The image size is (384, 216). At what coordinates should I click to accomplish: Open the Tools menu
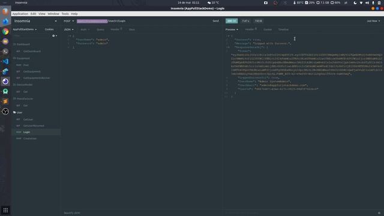(65, 14)
